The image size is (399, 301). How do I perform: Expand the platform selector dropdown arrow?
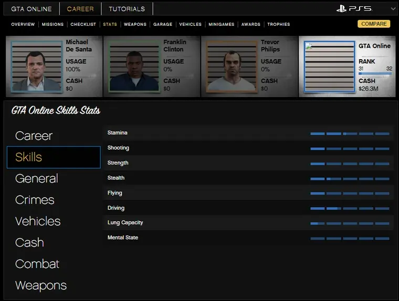[393, 9]
